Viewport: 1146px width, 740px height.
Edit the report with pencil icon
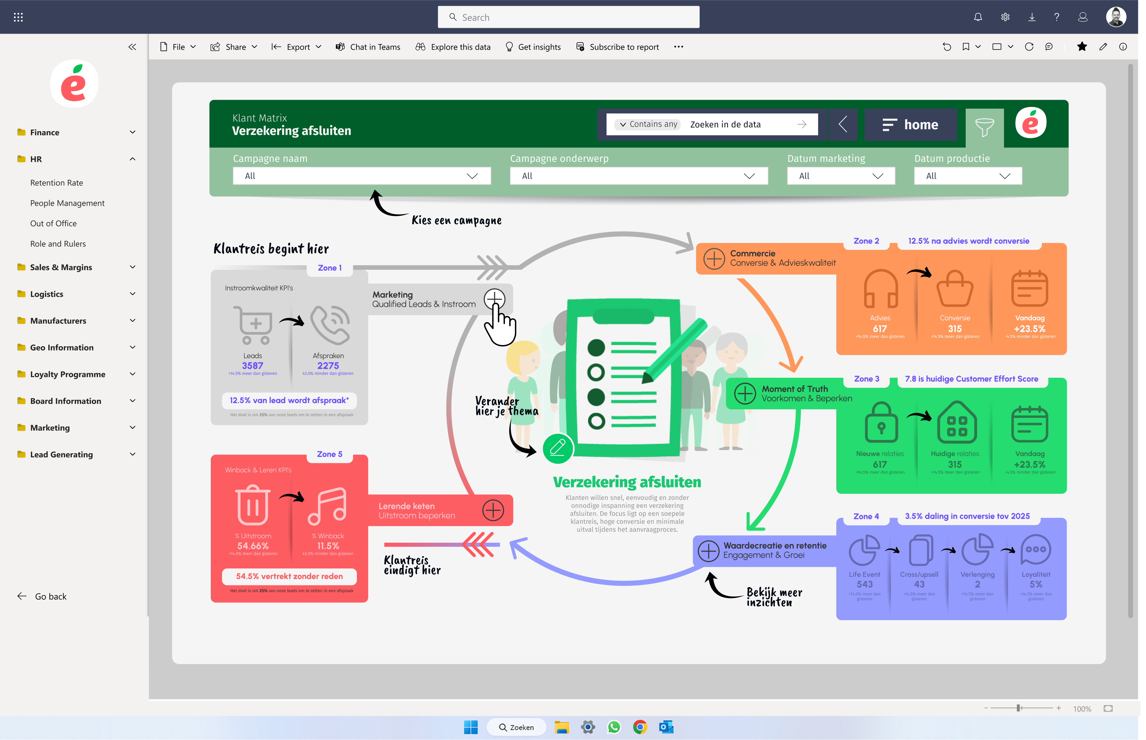[1103, 46]
